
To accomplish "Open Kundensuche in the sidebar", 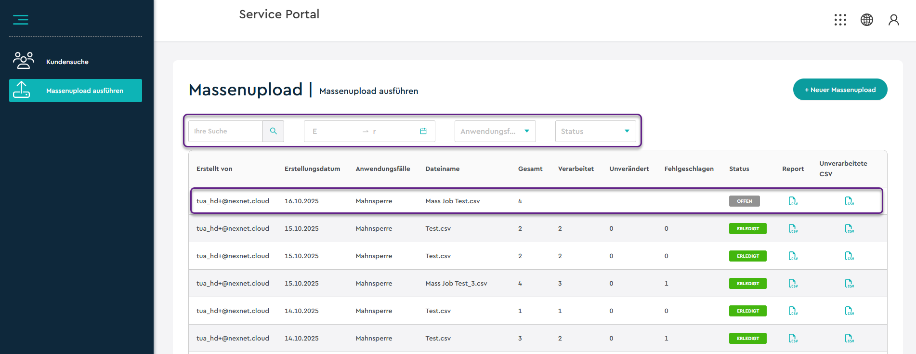I will click(67, 62).
